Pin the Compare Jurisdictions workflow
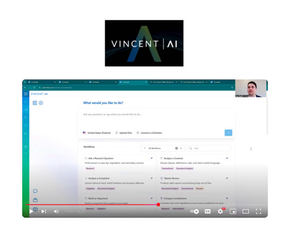 pos(227,198)
